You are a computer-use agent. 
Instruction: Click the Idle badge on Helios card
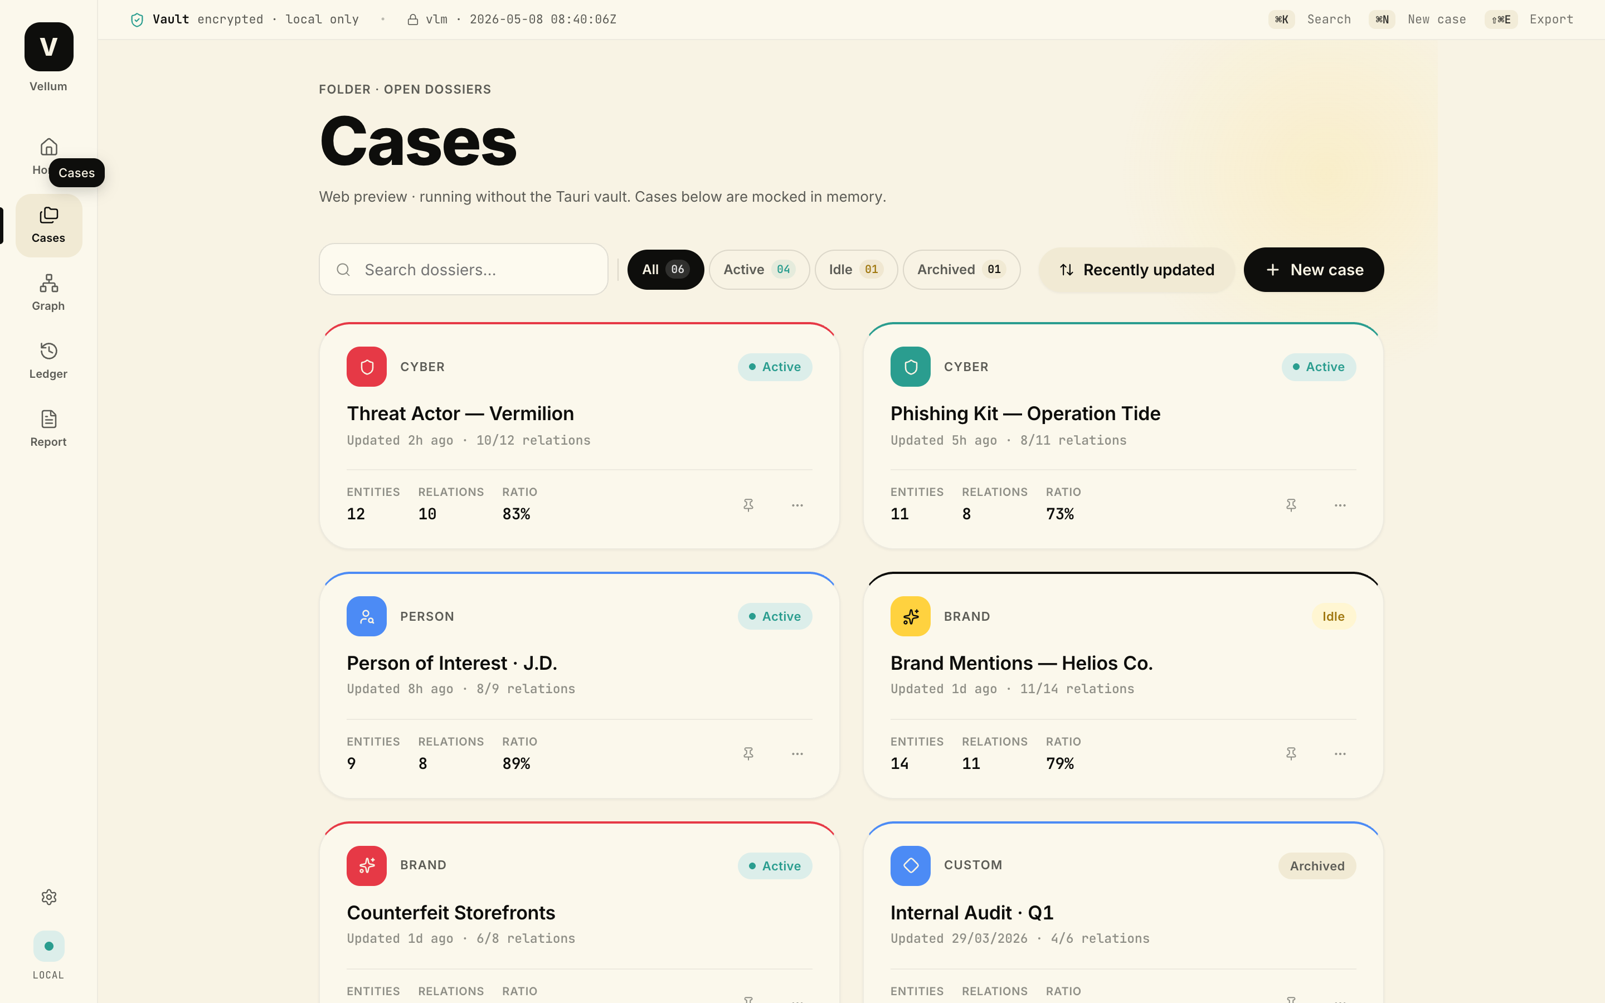point(1333,616)
